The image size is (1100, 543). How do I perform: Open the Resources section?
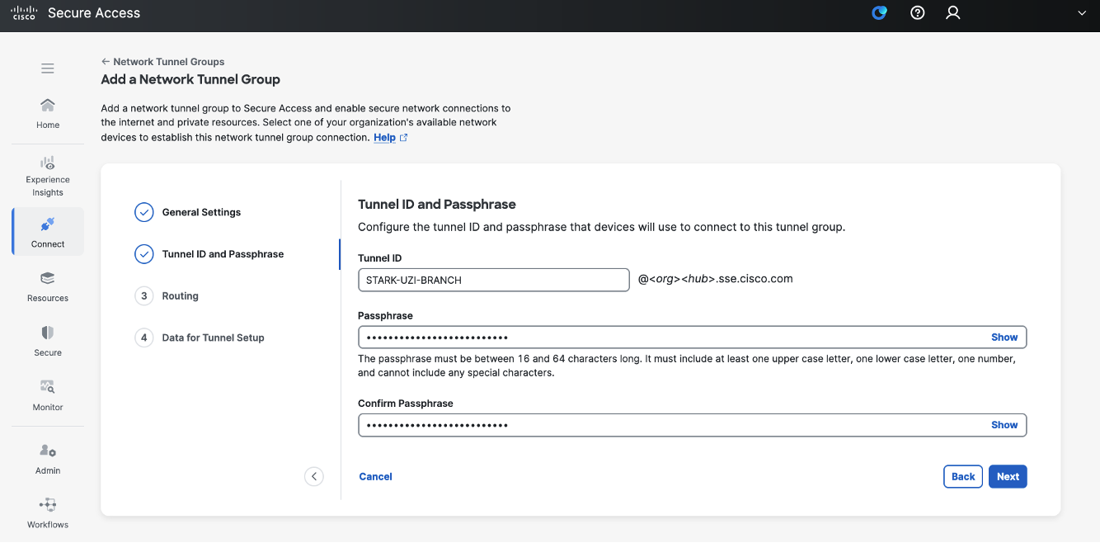[47, 286]
